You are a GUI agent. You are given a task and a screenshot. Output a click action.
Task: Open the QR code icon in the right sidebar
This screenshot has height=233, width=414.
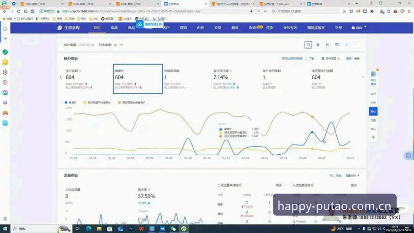click(373, 74)
